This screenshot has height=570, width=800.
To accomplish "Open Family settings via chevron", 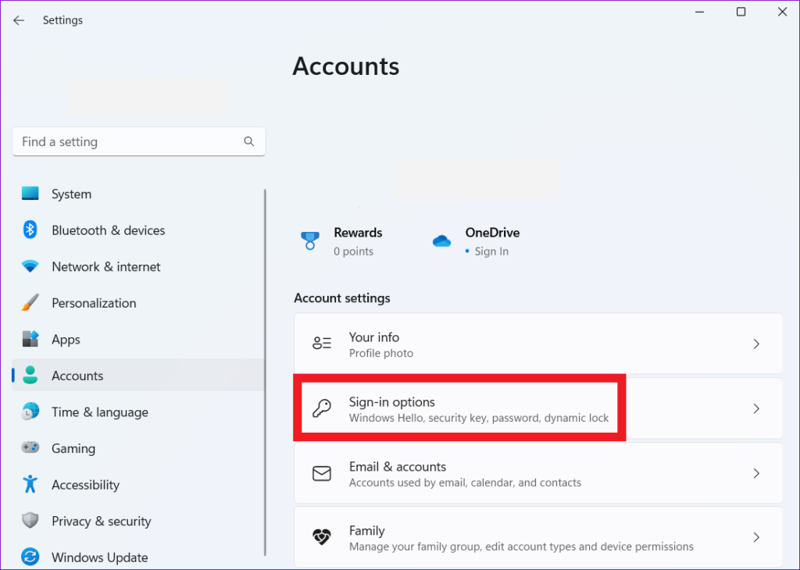I will click(756, 537).
